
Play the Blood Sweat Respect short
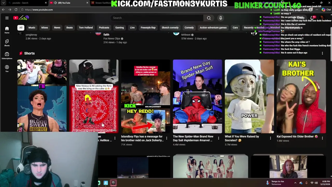point(42,96)
